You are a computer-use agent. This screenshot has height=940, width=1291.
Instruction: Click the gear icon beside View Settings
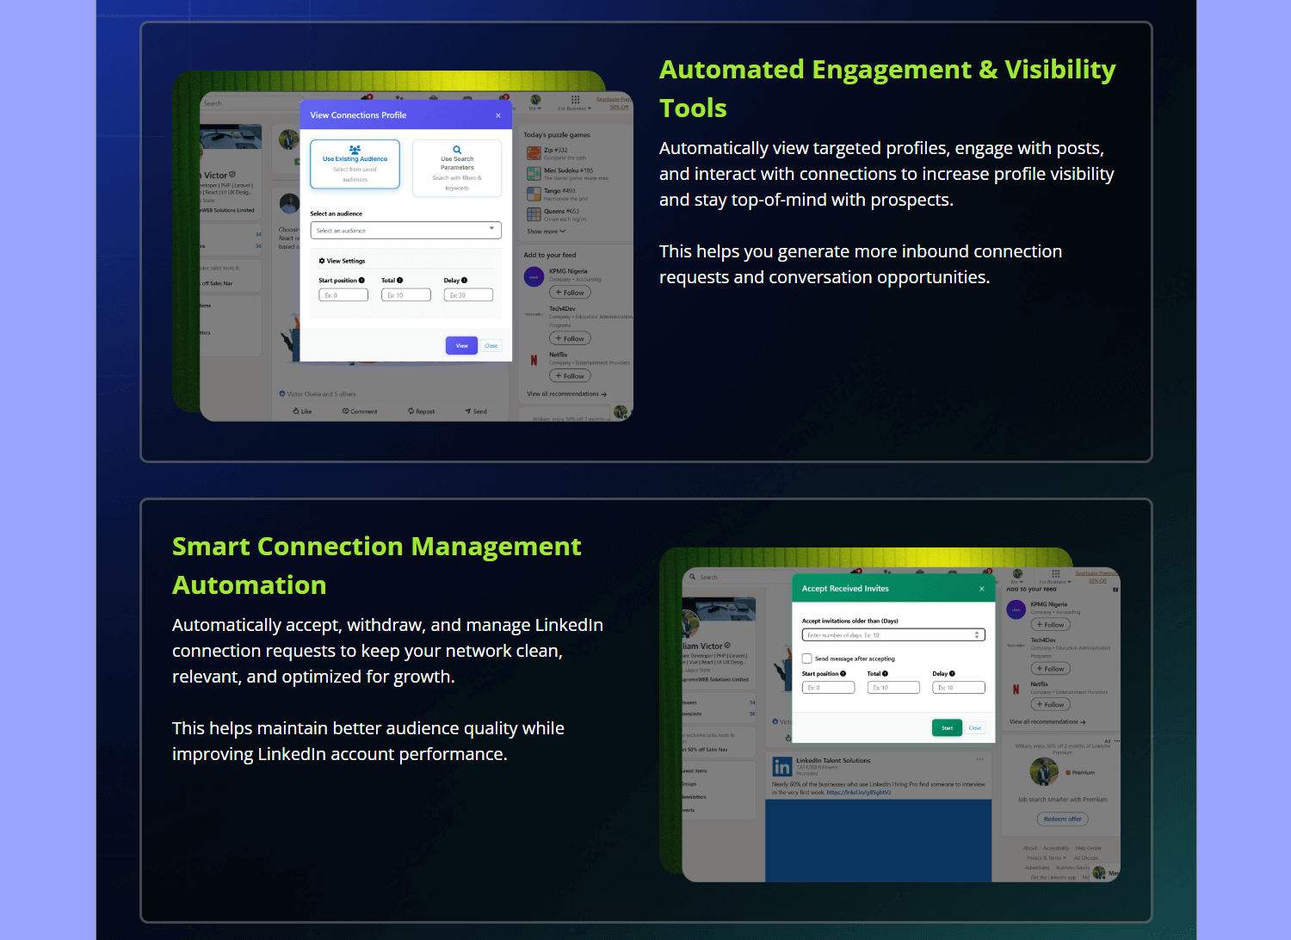[x=322, y=261]
